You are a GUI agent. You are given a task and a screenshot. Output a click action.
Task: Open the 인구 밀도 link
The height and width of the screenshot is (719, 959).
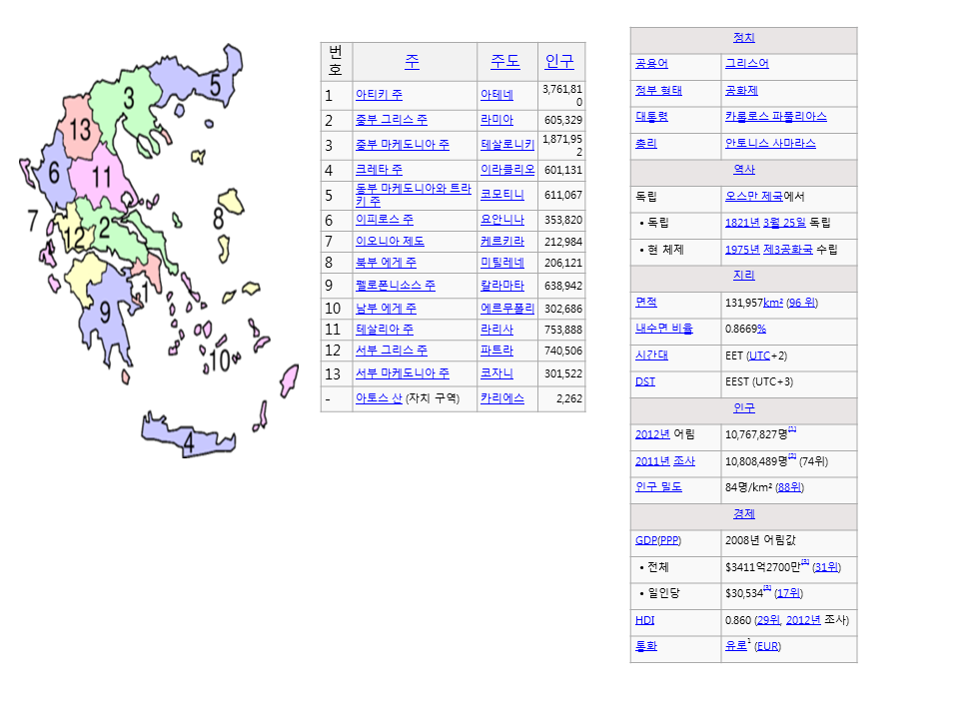658,487
